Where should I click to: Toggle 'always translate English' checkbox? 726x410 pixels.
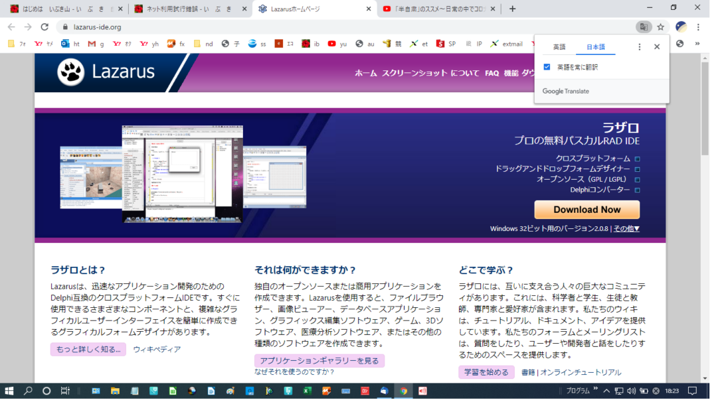click(x=547, y=67)
